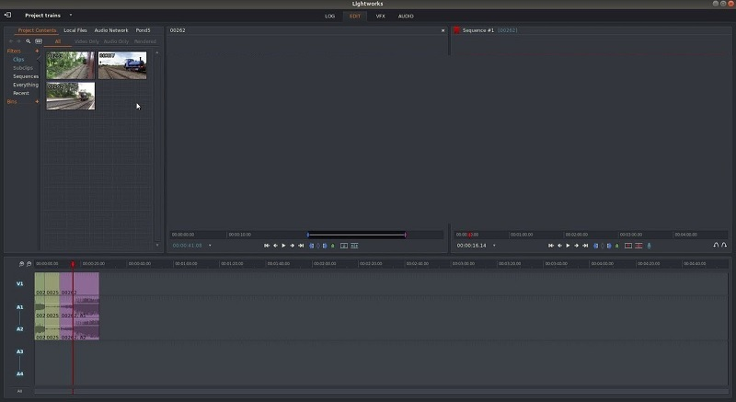Open source viewer timecode 00:00:41.03 dropdown
The height and width of the screenshot is (402, 736).
pyautogui.click(x=210, y=246)
